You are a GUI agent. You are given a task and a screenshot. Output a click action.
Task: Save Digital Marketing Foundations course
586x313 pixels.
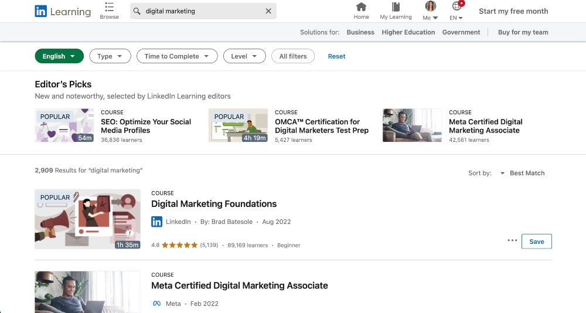pos(536,241)
